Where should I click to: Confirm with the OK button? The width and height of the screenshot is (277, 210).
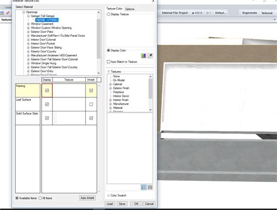tap(136, 204)
